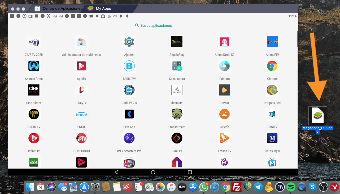Click the app list vertical scrollbar

297,39
